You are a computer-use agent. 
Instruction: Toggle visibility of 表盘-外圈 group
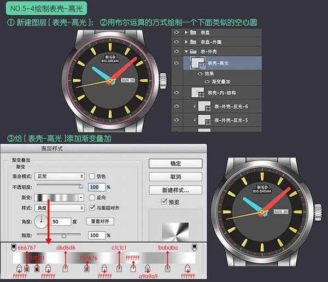[x=176, y=42]
